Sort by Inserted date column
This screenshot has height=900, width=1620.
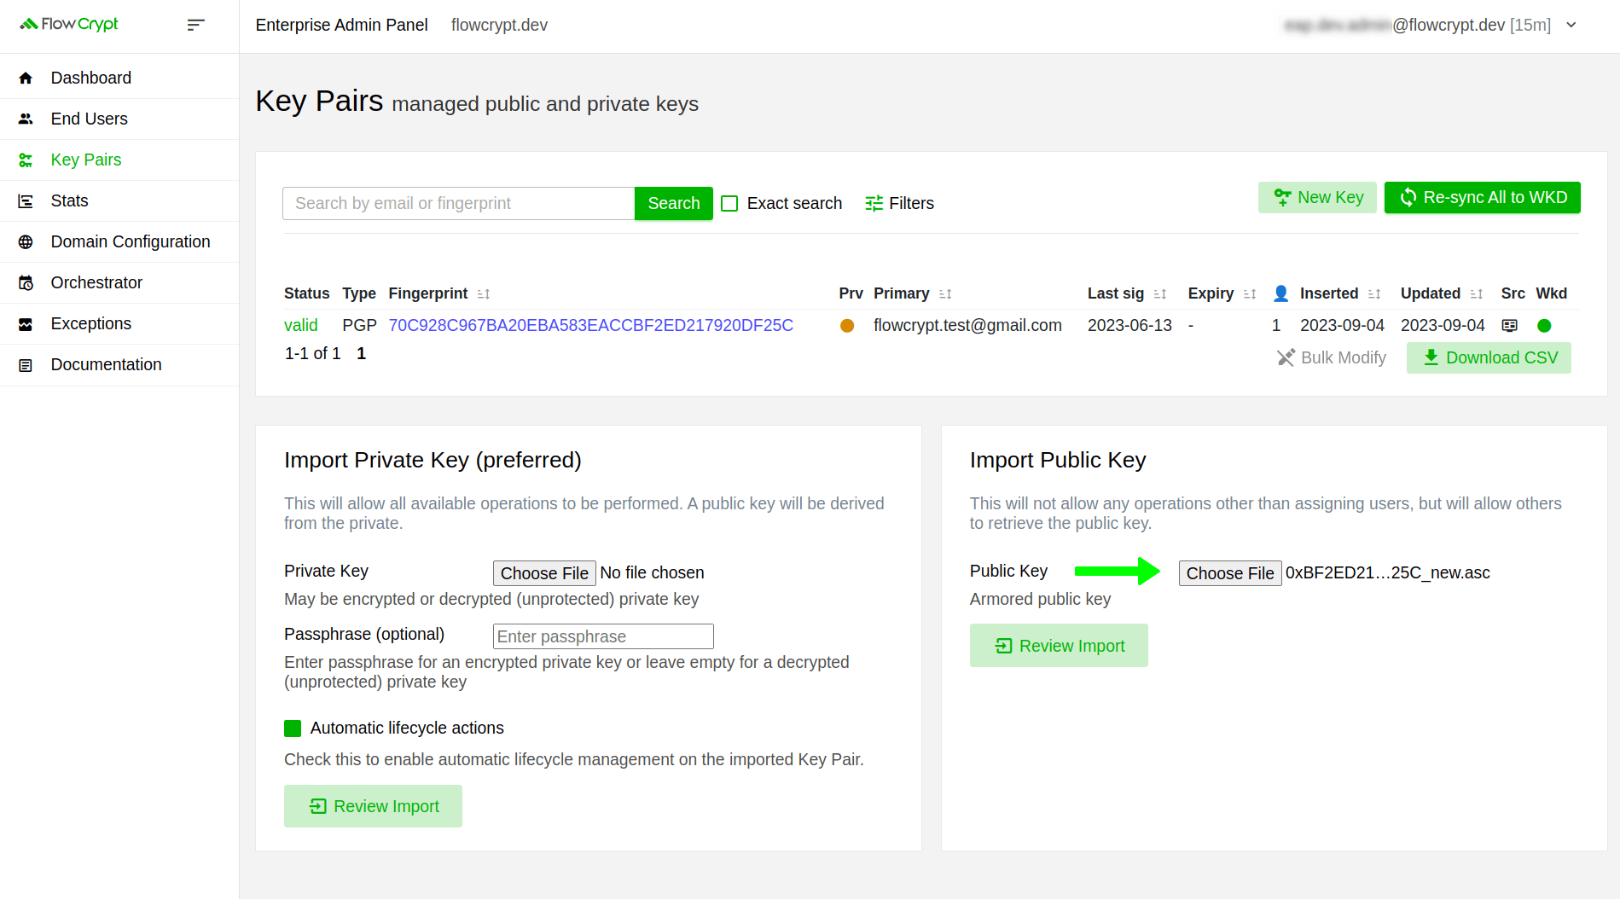1374,293
